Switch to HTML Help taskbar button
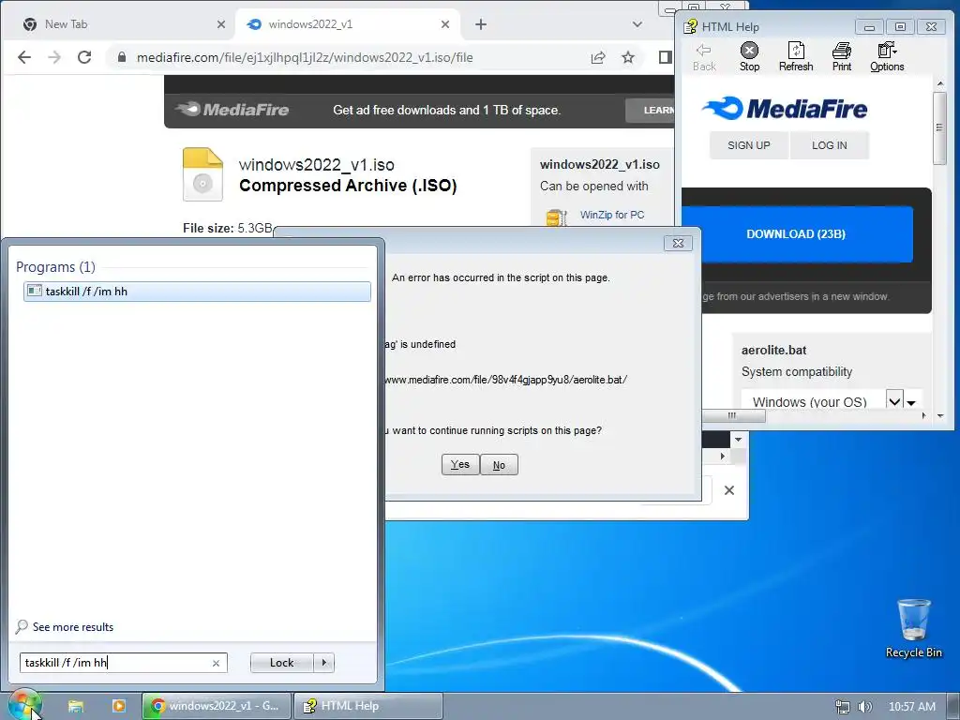The height and width of the screenshot is (720, 960). tap(367, 706)
